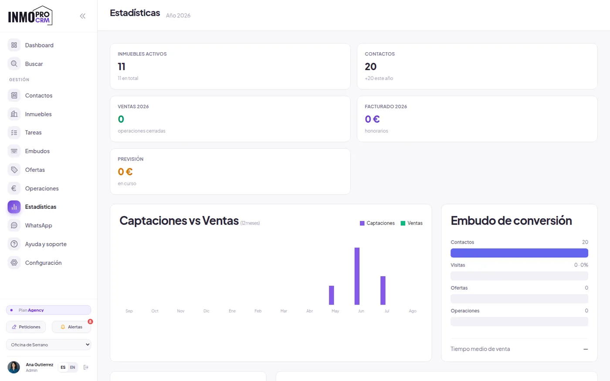Click the Plan Agency badge

pos(48,310)
